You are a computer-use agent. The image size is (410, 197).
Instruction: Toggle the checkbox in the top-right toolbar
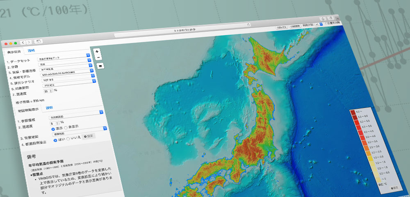326,23
